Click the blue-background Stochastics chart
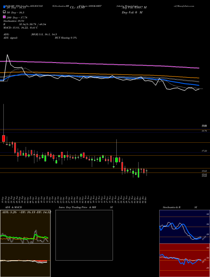This screenshot has width=210, height=277. coord(184,227)
